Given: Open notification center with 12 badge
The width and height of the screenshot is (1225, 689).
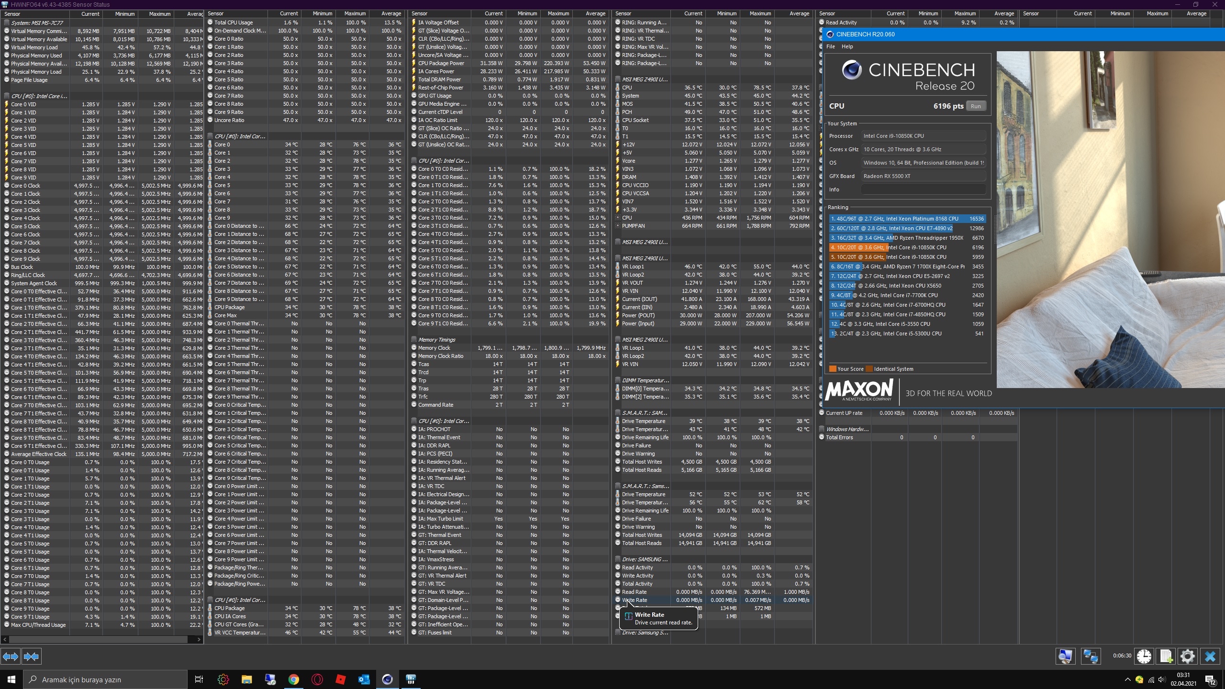Looking at the screenshot, I should (1211, 679).
